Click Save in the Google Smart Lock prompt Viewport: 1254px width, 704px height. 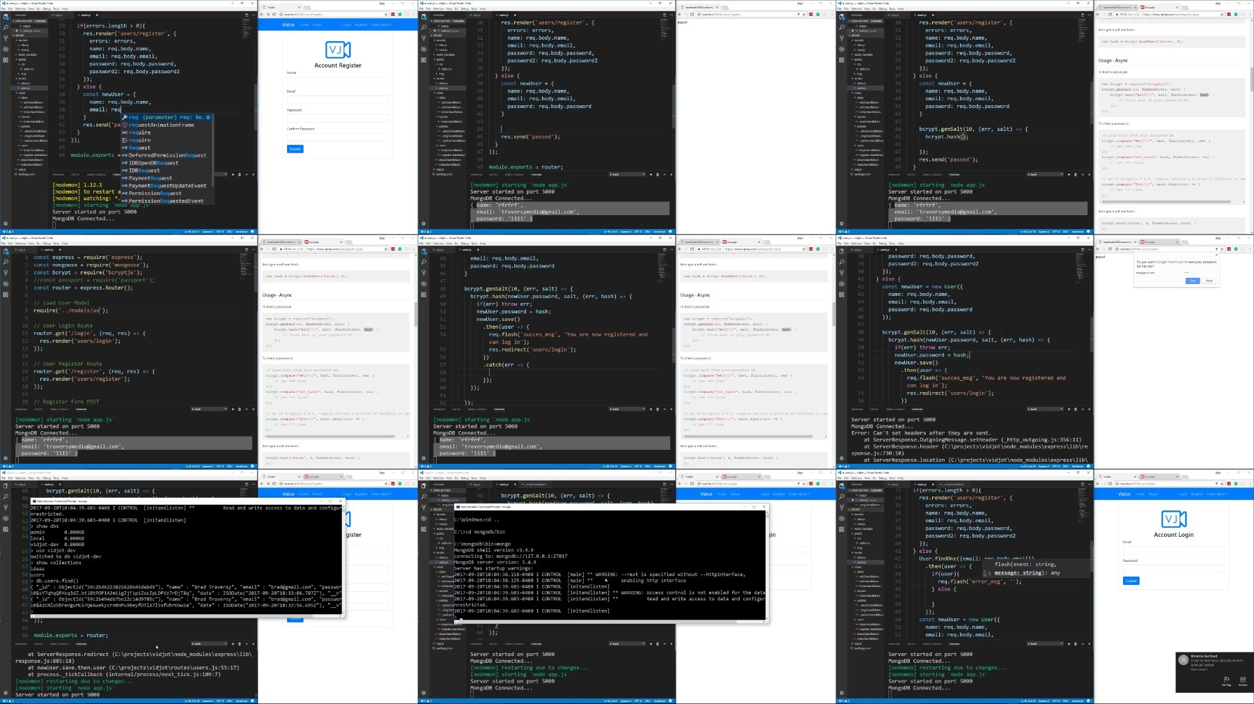pyautogui.click(x=1193, y=281)
